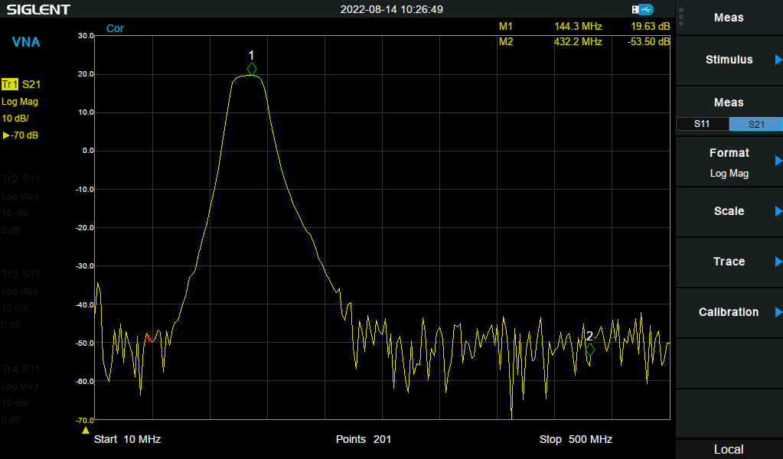Click the three-dot handle beside Meas title
This screenshot has height=459, width=783.
pos(681,18)
